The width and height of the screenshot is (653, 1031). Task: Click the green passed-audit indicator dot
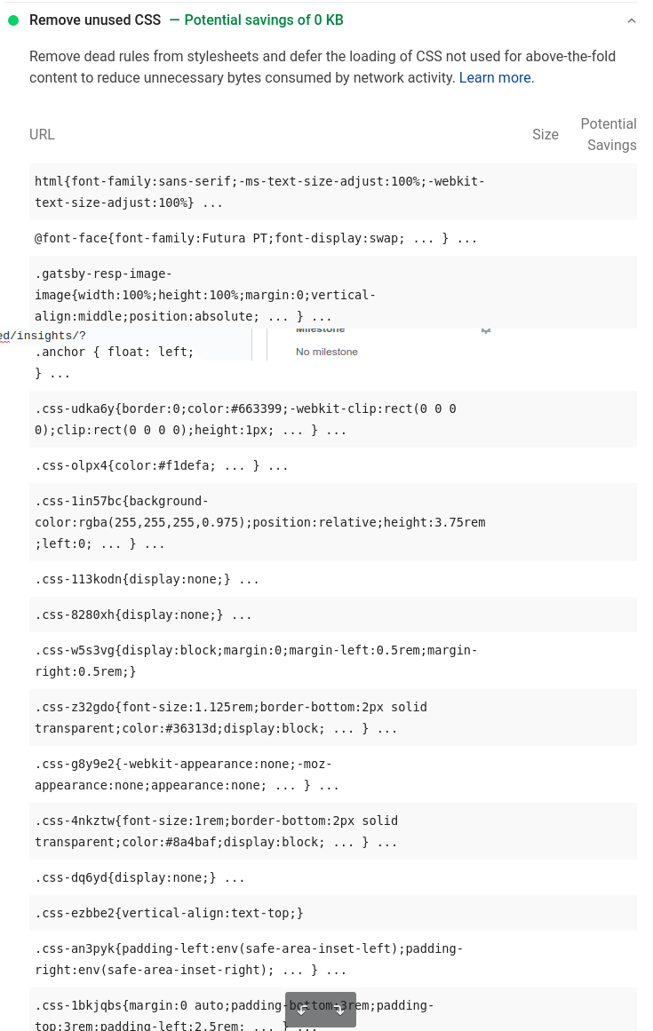[x=12, y=20]
